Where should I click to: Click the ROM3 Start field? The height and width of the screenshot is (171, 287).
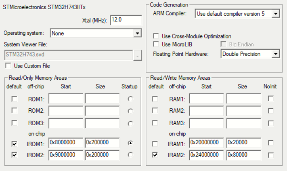[x=66, y=123]
